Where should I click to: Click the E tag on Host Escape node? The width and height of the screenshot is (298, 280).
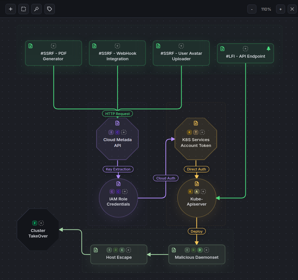(x=122, y=250)
